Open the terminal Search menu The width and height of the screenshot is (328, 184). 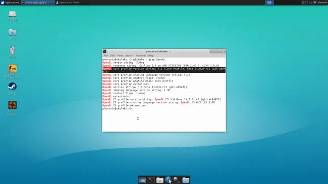(129, 55)
